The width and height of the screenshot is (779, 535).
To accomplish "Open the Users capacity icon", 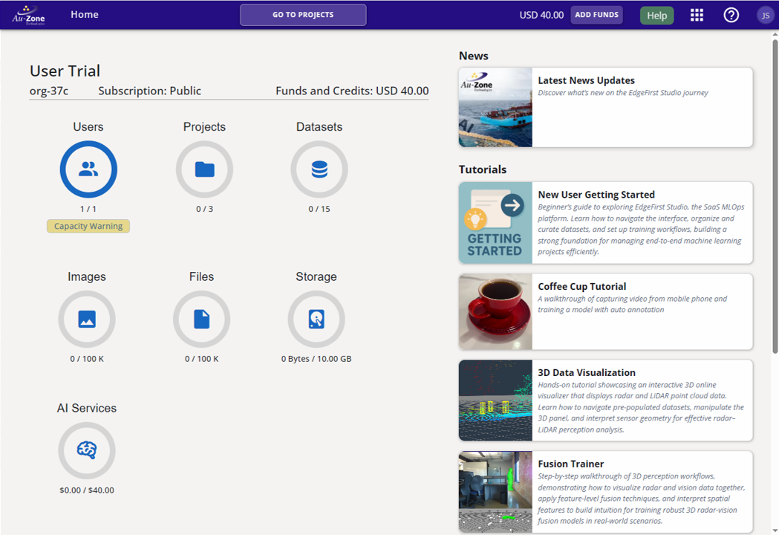I will [x=88, y=169].
